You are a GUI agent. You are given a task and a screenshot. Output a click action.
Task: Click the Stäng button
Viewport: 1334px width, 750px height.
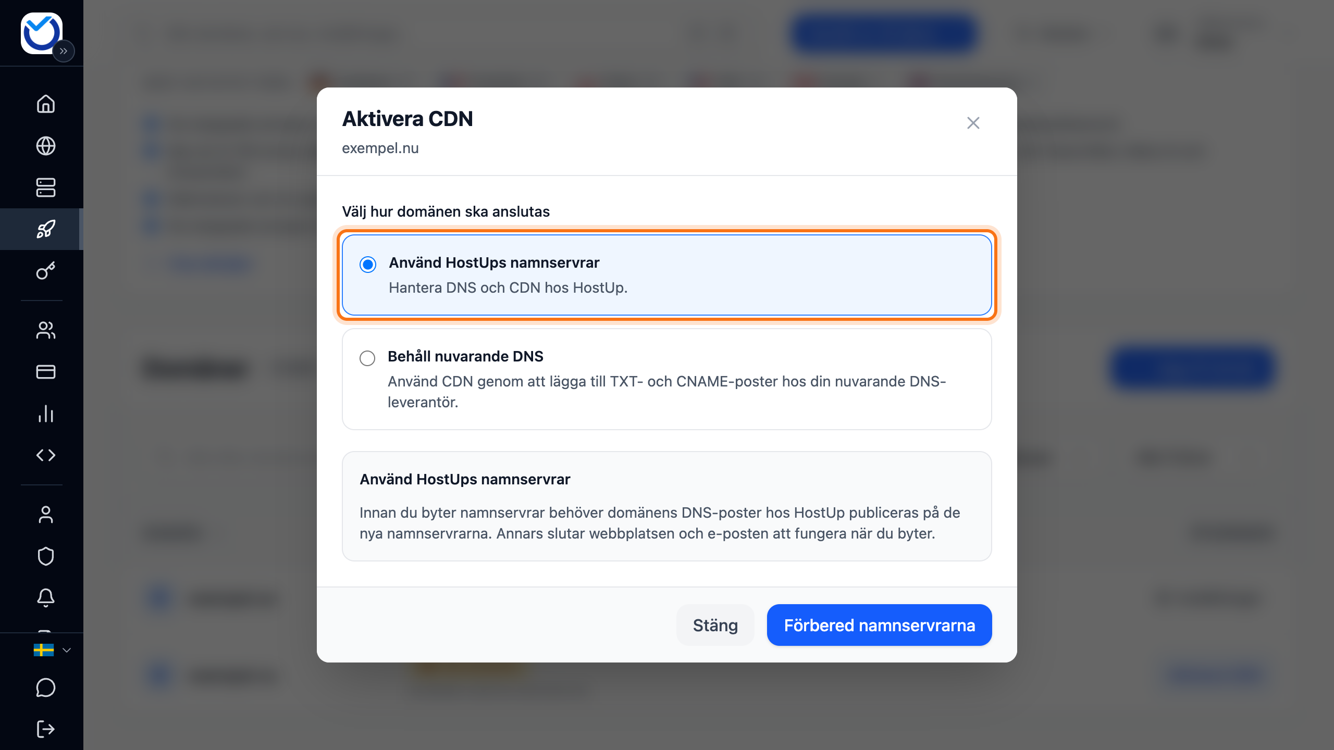click(715, 625)
